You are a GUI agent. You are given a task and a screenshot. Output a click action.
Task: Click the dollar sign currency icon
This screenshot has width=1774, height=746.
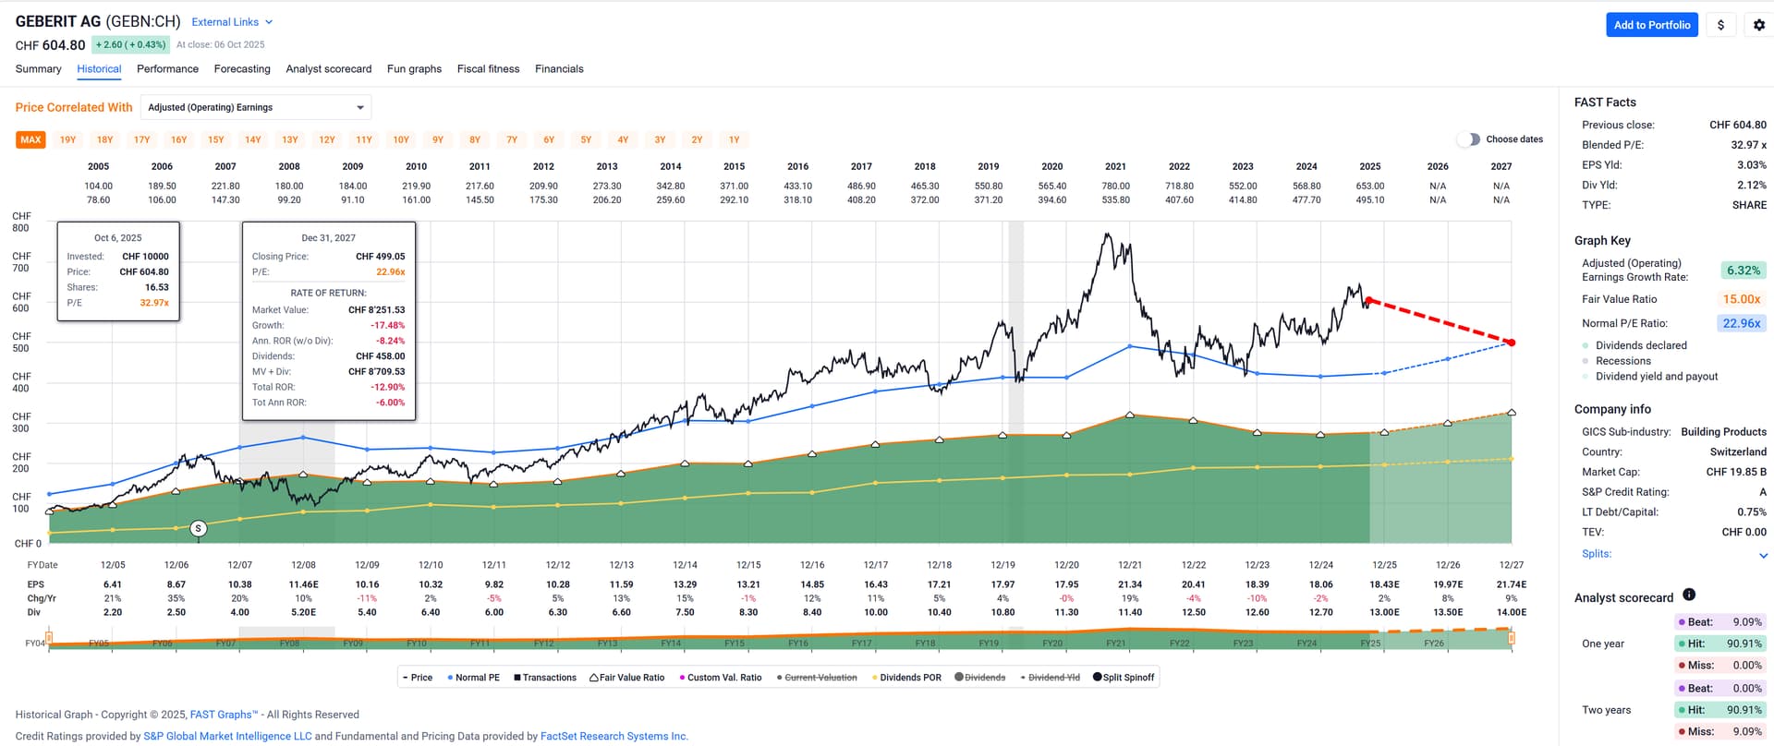(1719, 25)
